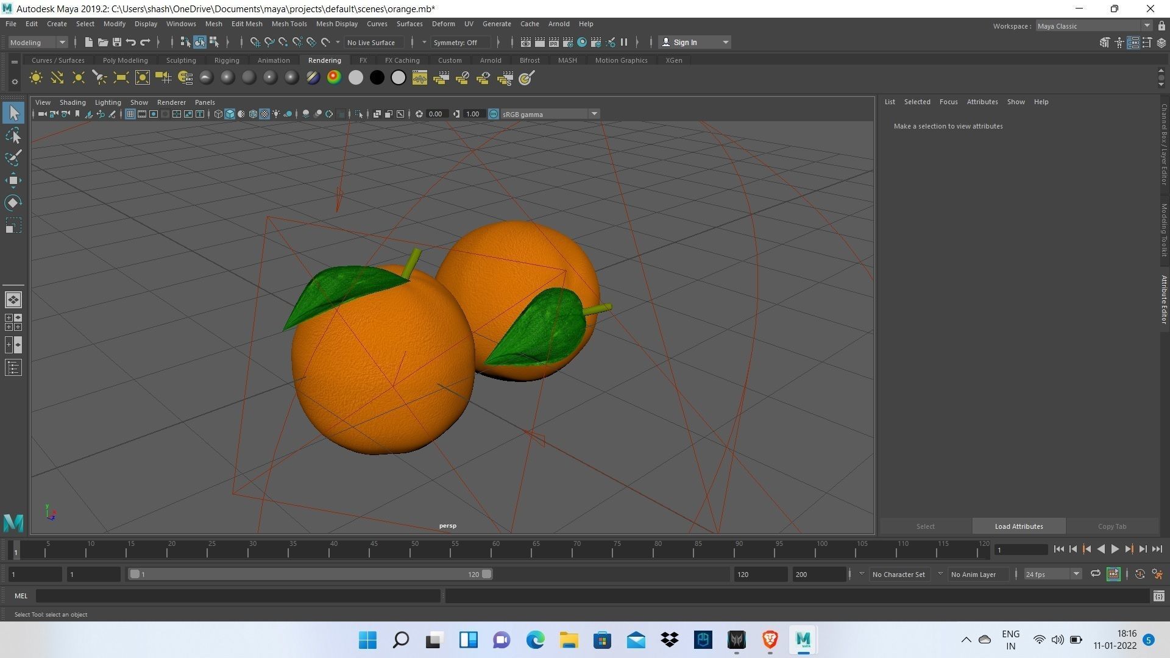Screen dimensions: 1170x658
Task: Click the new scene file icon
Action: (88, 42)
